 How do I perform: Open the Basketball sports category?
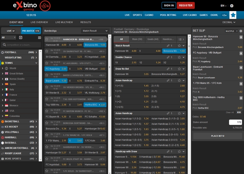[19, 121]
